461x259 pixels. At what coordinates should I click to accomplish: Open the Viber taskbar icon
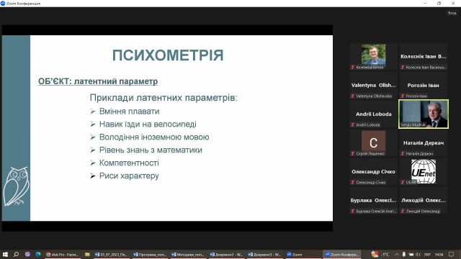coord(27,254)
